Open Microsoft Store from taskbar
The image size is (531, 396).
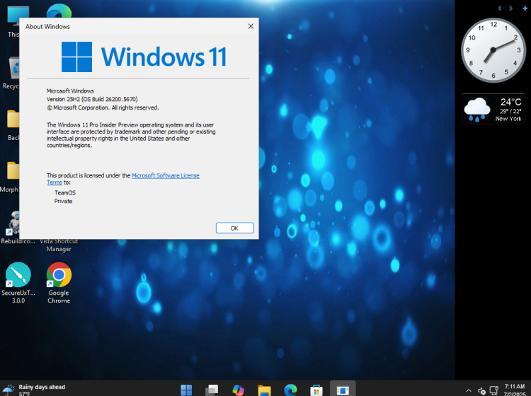click(x=316, y=390)
